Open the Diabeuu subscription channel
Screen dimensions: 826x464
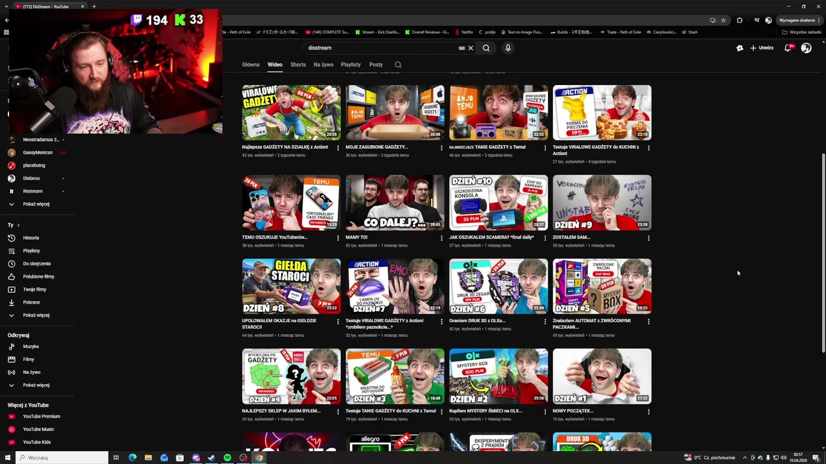tap(32, 179)
